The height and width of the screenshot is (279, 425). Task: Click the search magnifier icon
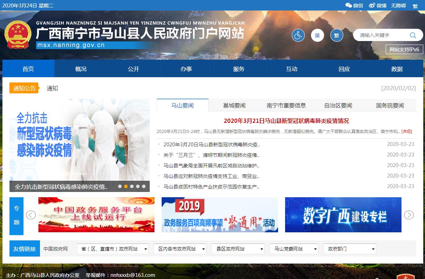click(x=413, y=35)
